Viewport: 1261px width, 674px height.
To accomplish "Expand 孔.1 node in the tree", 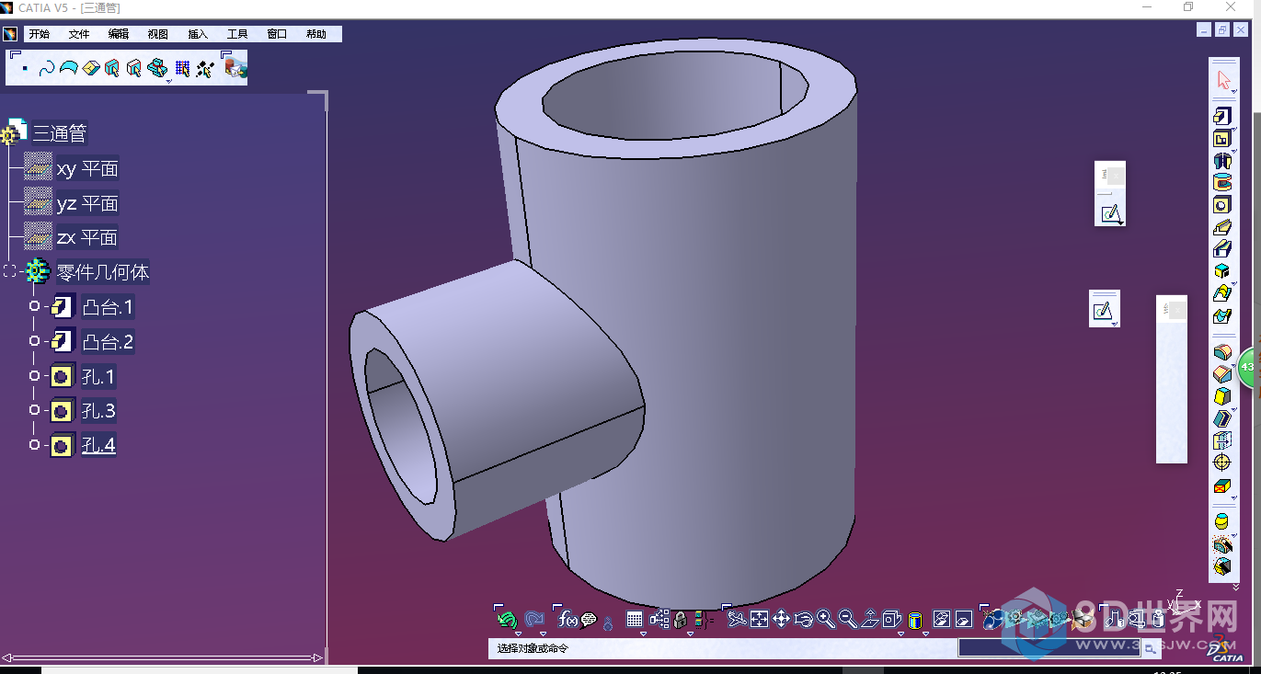I will pyautogui.click(x=34, y=376).
